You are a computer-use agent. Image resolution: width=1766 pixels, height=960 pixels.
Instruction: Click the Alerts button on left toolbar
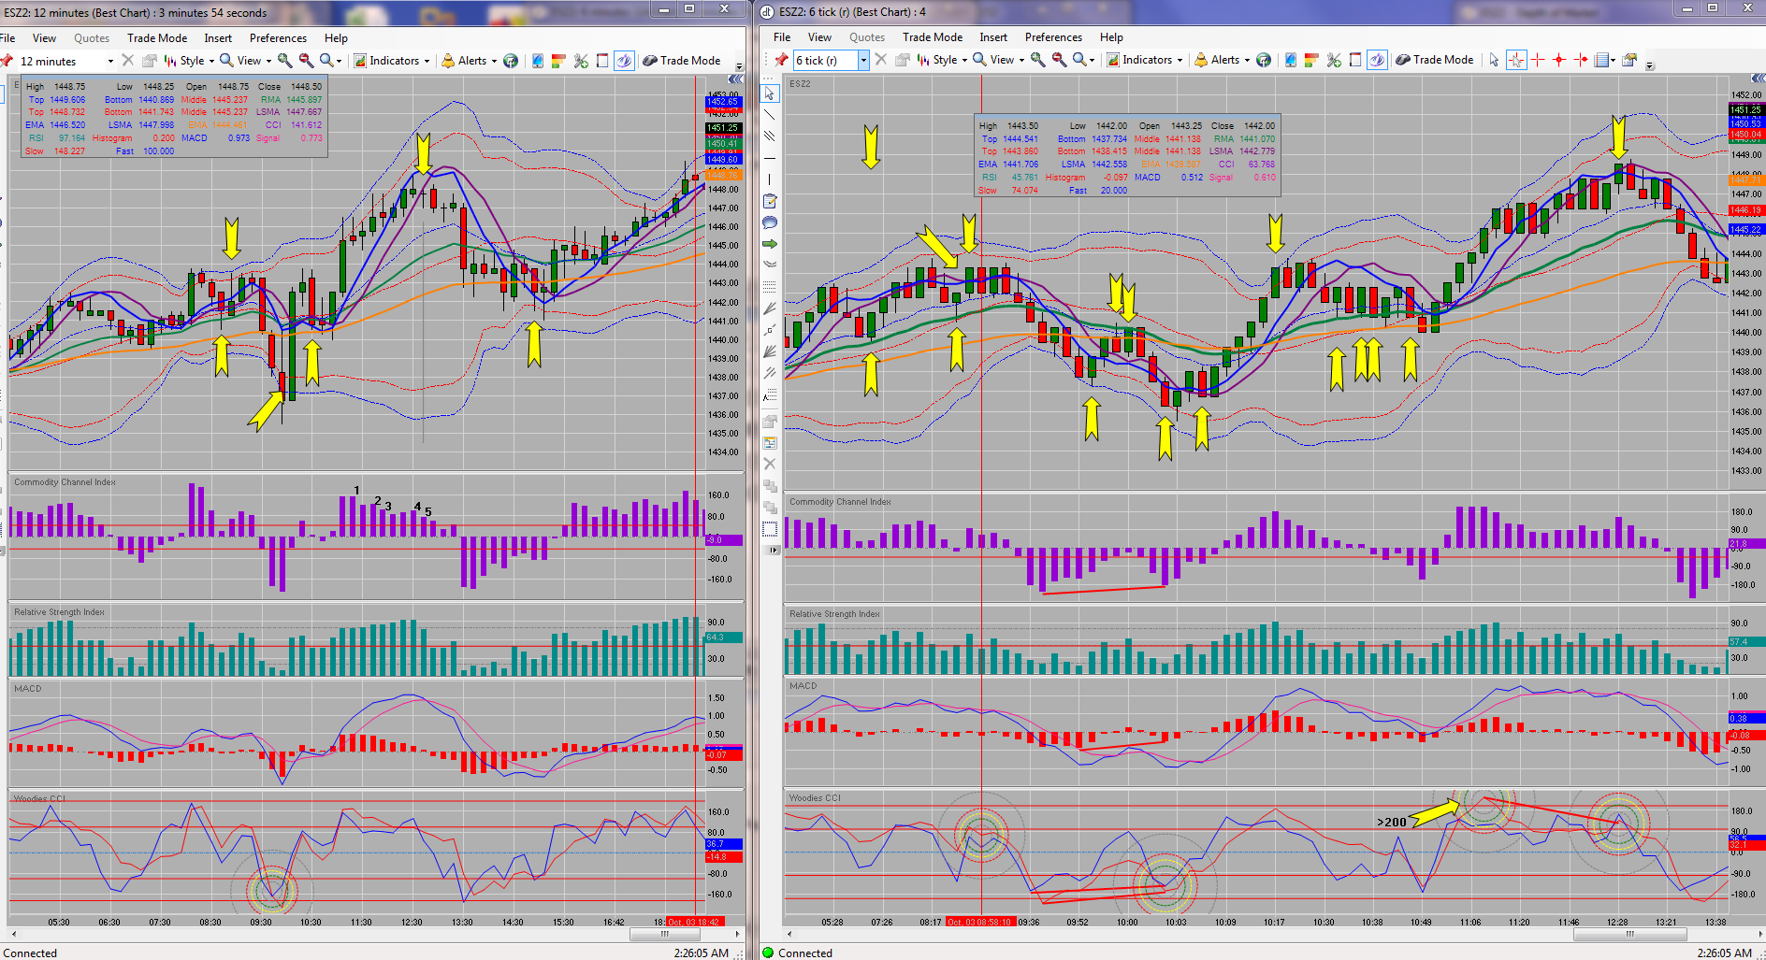pos(470,61)
